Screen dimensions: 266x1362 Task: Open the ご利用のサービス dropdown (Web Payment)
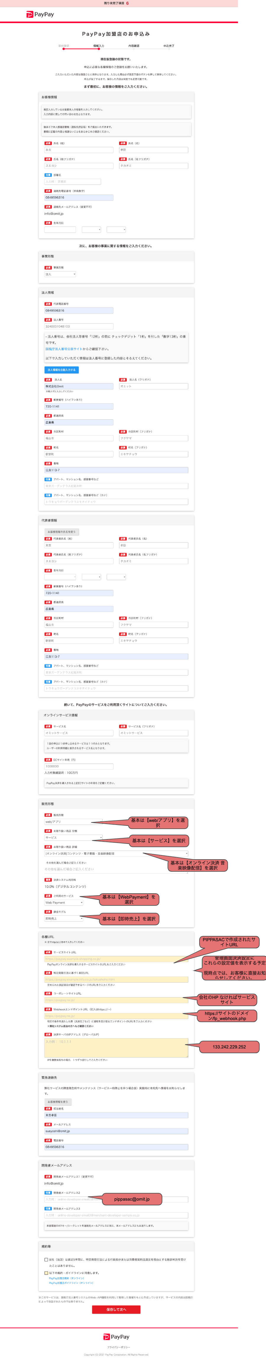click(x=64, y=902)
